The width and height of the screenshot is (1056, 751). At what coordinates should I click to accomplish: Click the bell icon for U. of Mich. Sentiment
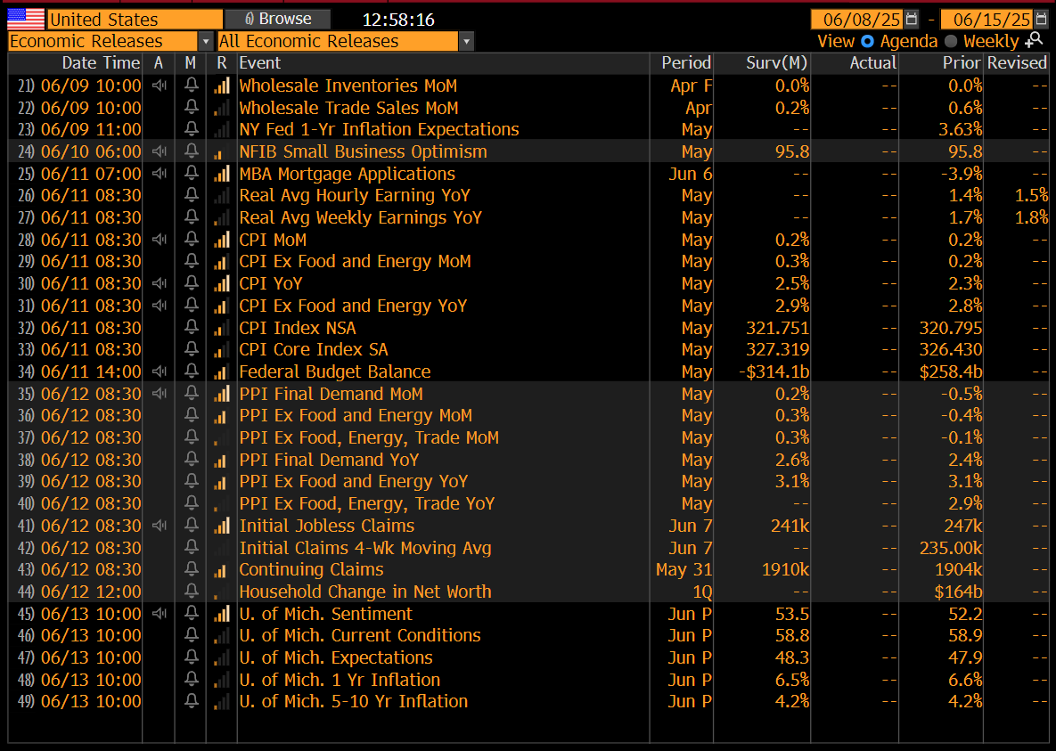(x=192, y=613)
